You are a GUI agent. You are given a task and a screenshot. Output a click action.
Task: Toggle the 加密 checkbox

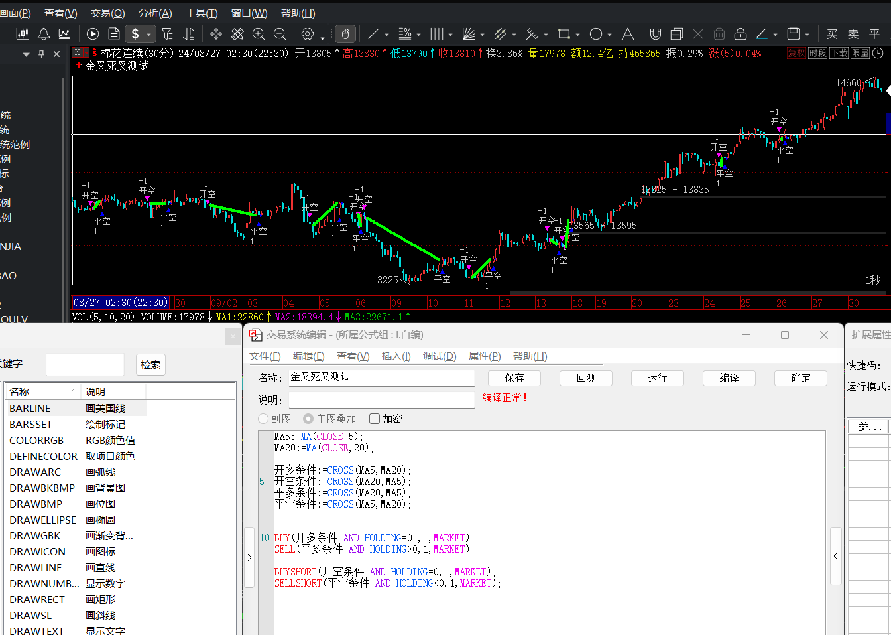pyautogui.click(x=375, y=419)
